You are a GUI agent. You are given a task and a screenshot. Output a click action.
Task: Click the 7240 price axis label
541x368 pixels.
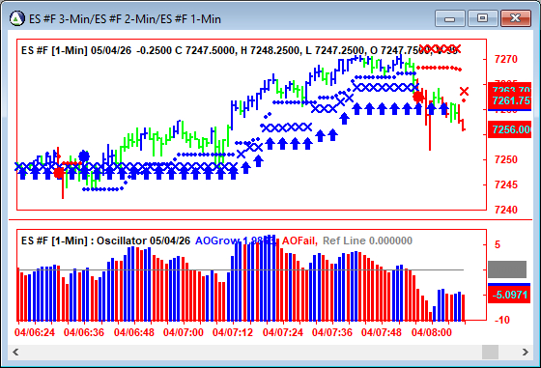[x=506, y=210]
